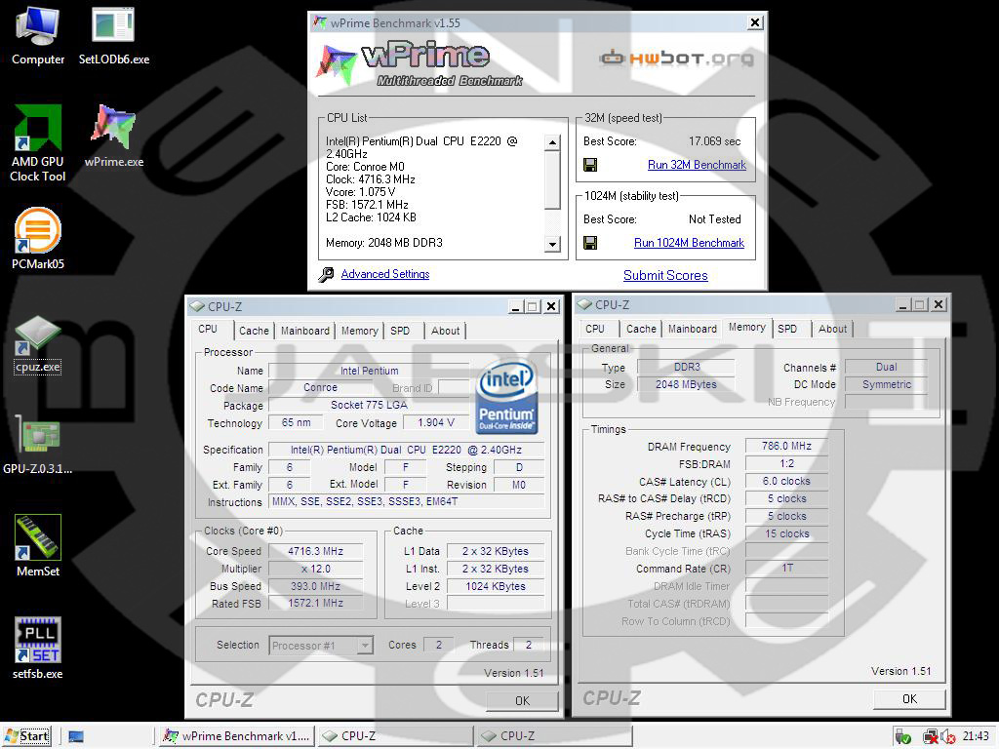Open Advanced Settings link
Screen dimensions: 999x749
(384, 274)
